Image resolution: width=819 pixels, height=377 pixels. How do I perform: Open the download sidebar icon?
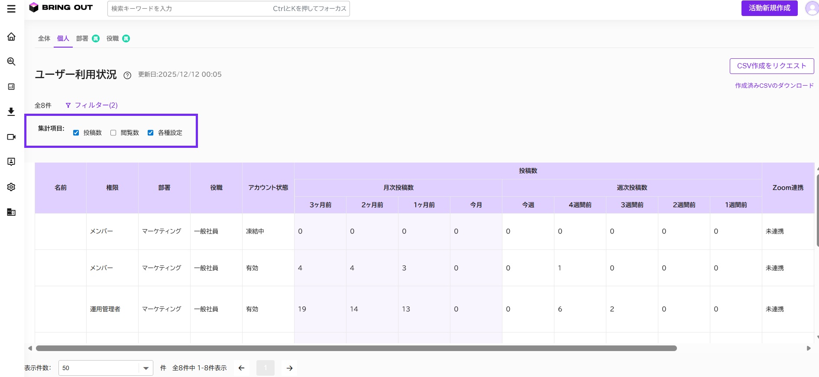(11, 112)
